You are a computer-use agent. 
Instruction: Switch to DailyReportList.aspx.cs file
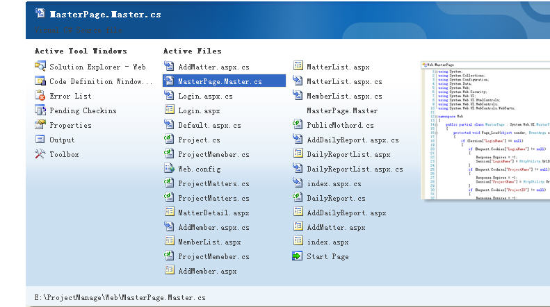click(355, 169)
